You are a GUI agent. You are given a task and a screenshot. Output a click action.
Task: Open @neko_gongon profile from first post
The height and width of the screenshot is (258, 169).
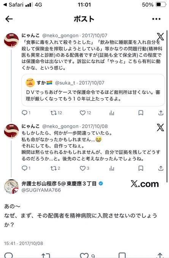point(60,36)
